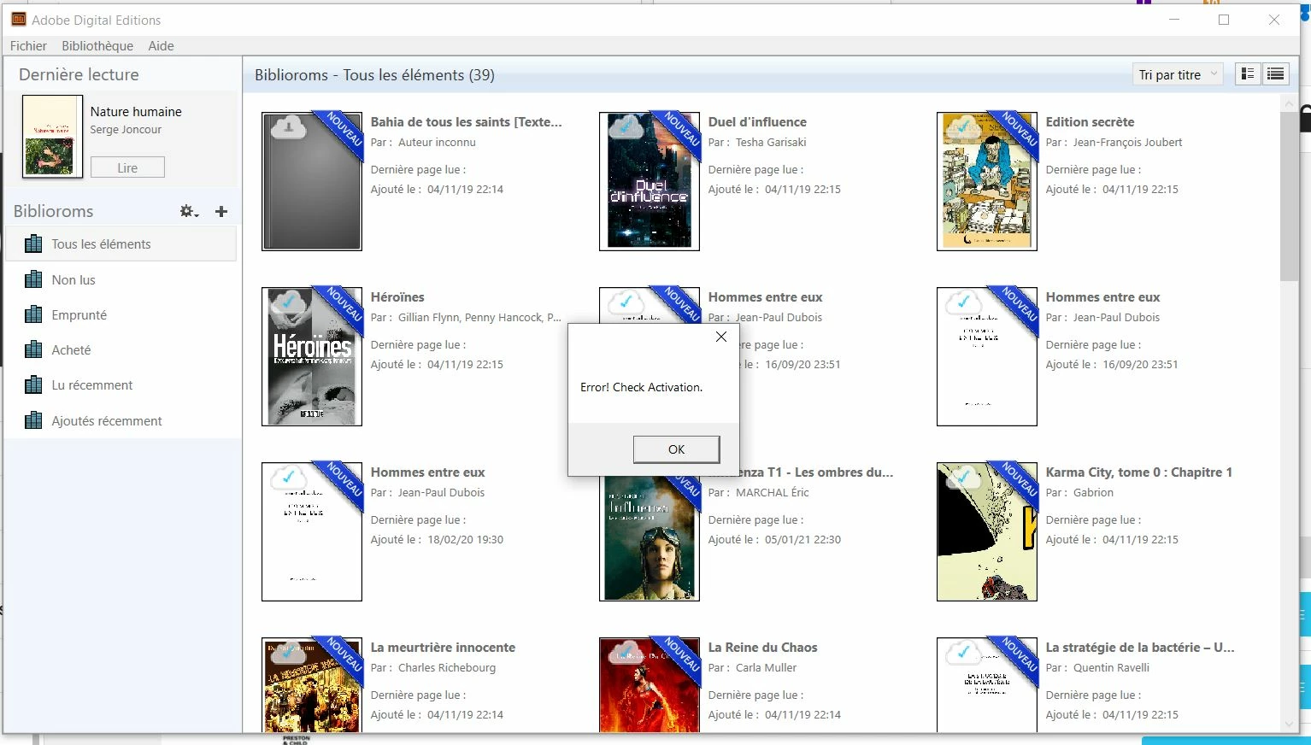
Task: Click La meurtrière innocente title
Action: click(x=443, y=648)
